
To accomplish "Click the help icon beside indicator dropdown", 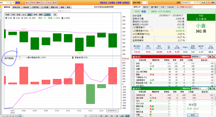I will (x=23, y=58).
